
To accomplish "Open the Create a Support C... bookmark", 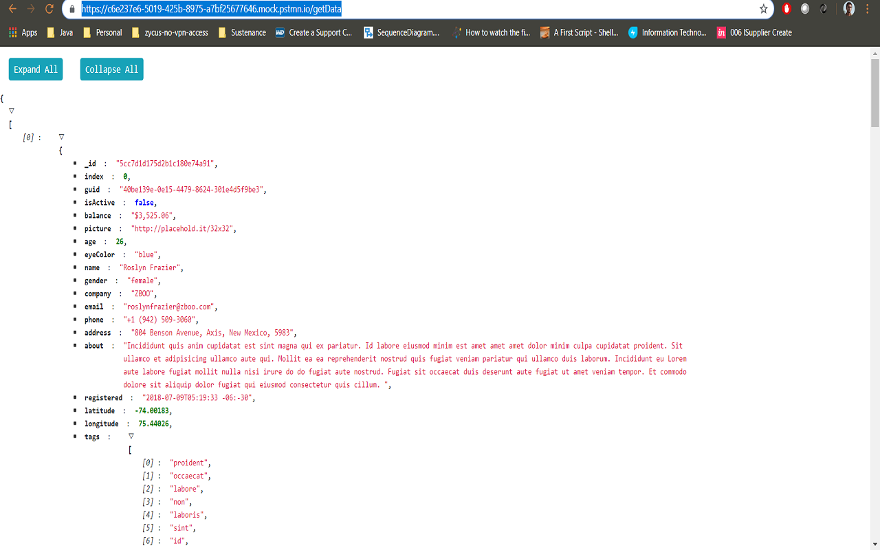I will click(313, 32).
